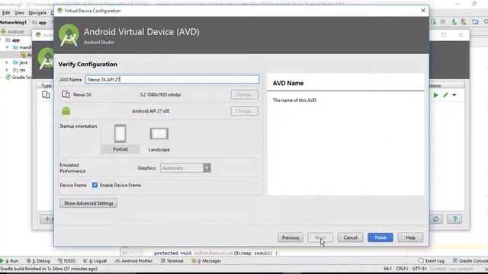This screenshot has width=488, height=274.
Task: Edit the AVD with green pencil icon
Action: pyautogui.click(x=445, y=95)
